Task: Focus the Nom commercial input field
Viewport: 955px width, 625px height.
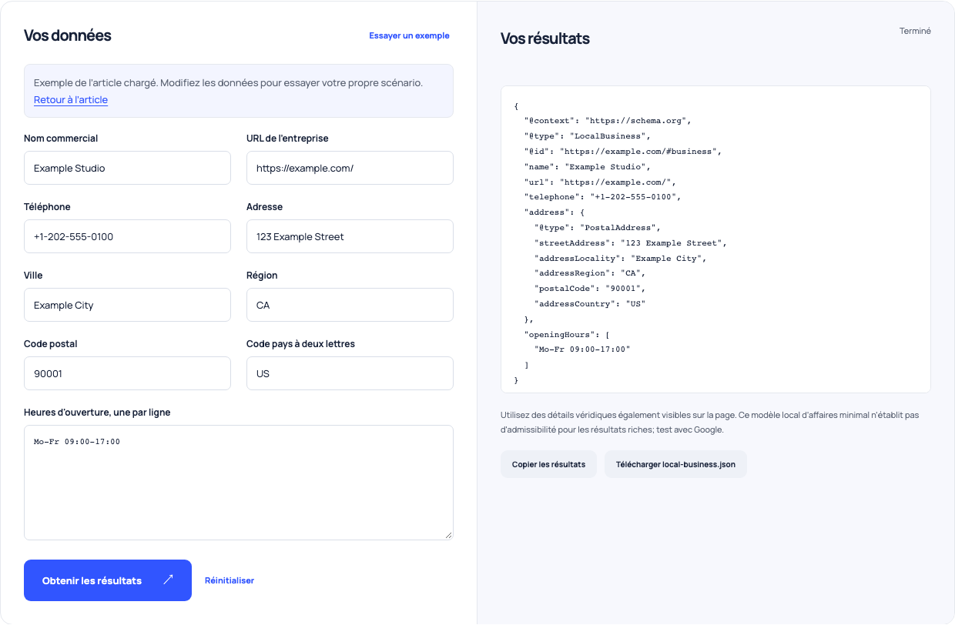Action: click(127, 168)
